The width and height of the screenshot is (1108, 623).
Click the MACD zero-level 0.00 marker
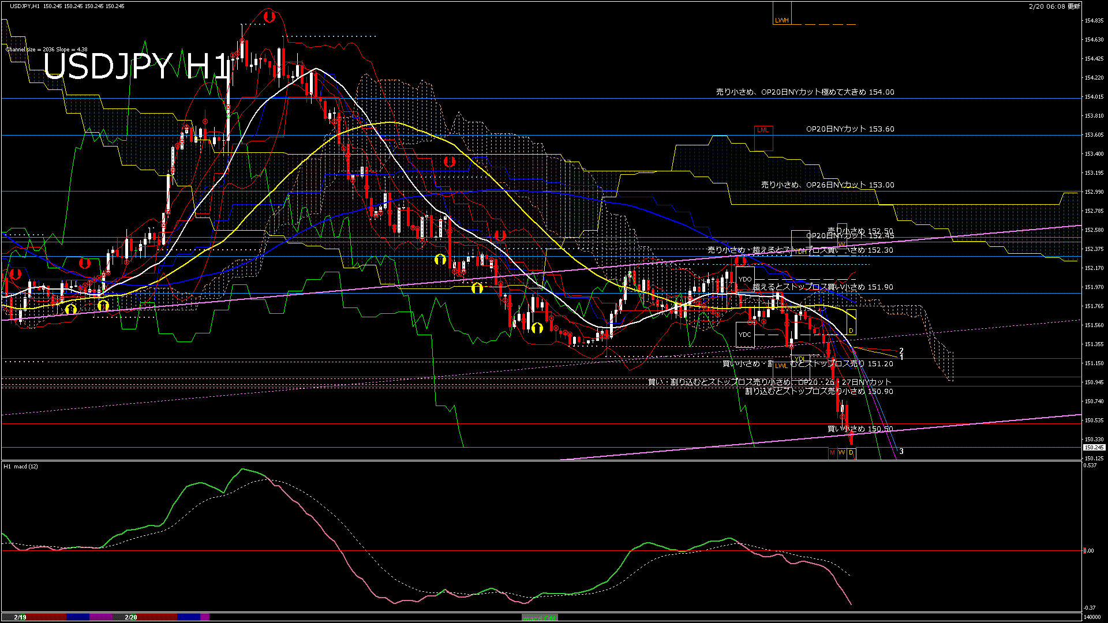tap(1088, 551)
